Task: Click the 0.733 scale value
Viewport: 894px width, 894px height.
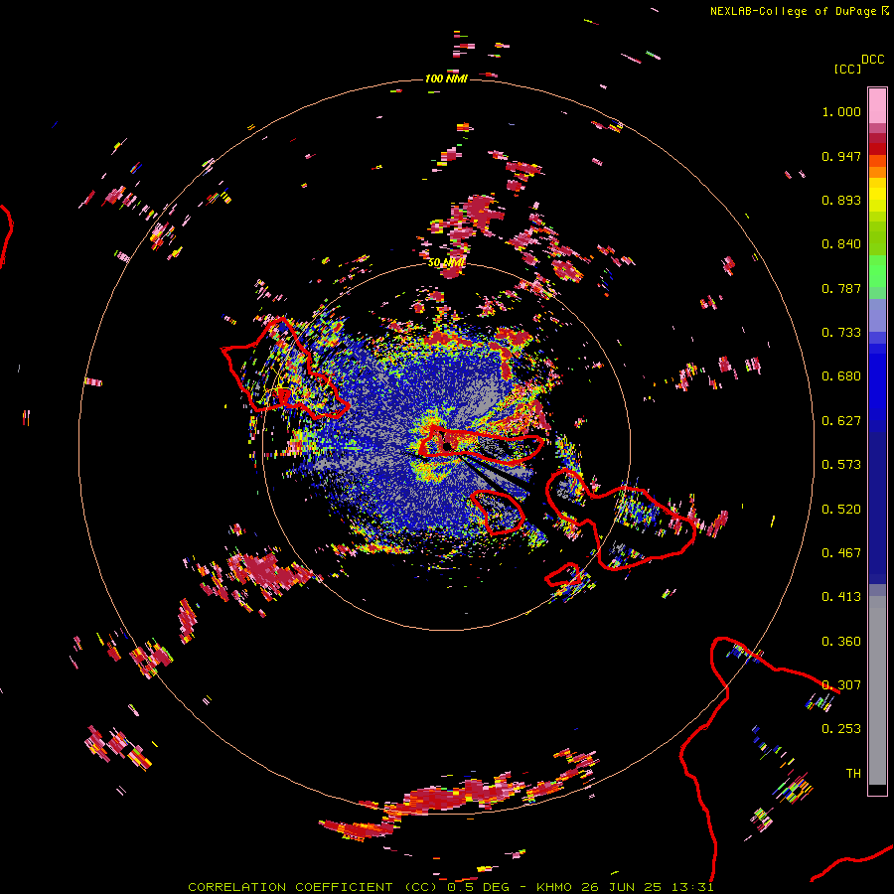Action: (x=841, y=333)
